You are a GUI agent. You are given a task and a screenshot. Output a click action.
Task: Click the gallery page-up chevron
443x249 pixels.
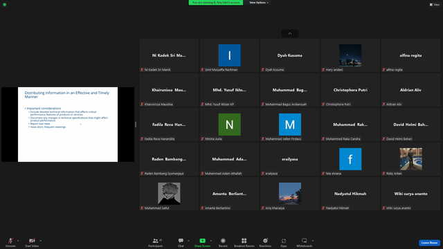pyautogui.click(x=290, y=34)
